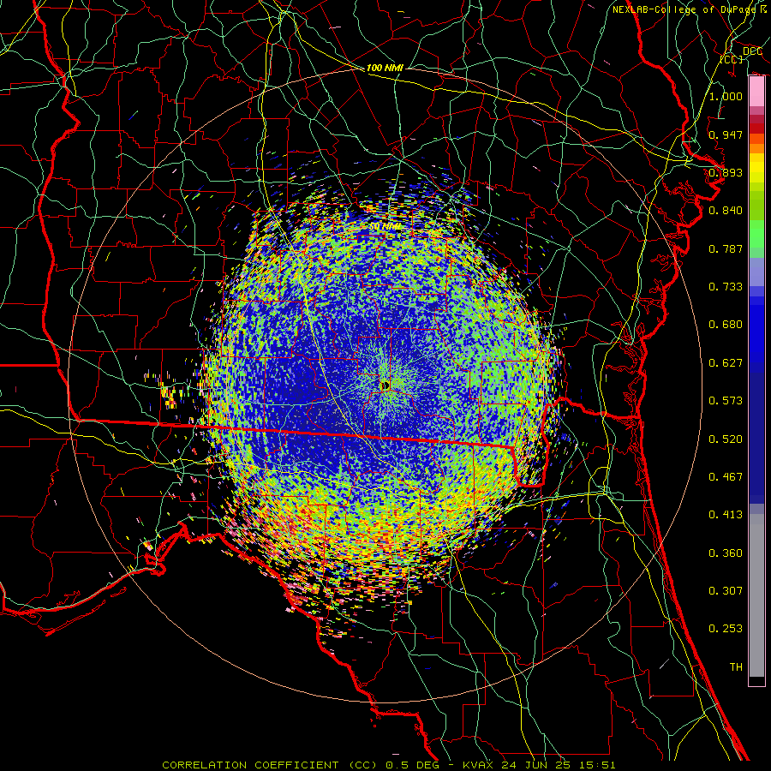Select the 0.840 scale value
Viewport: 771px width, 771px height.
pyautogui.click(x=726, y=210)
